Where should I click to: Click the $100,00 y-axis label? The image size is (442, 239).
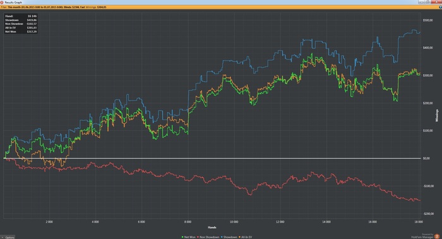[x=427, y=131]
